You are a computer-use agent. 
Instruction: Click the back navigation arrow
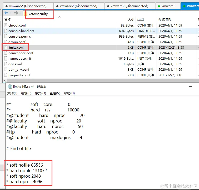point(6,13)
